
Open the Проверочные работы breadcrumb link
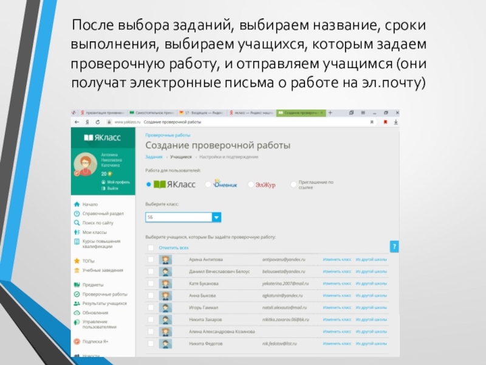[x=168, y=135]
